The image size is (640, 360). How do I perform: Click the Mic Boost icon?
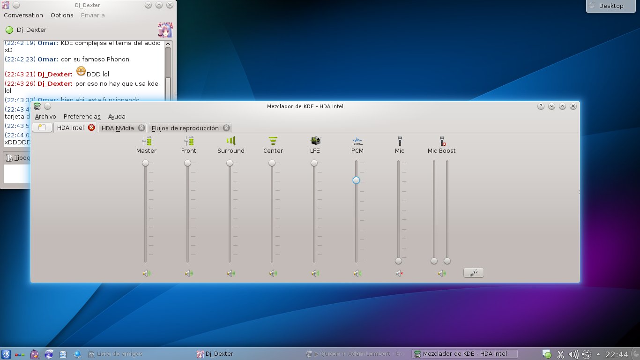tap(442, 141)
